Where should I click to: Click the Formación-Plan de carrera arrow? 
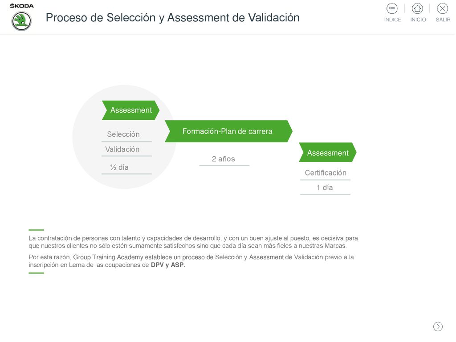(x=228, y=131)
